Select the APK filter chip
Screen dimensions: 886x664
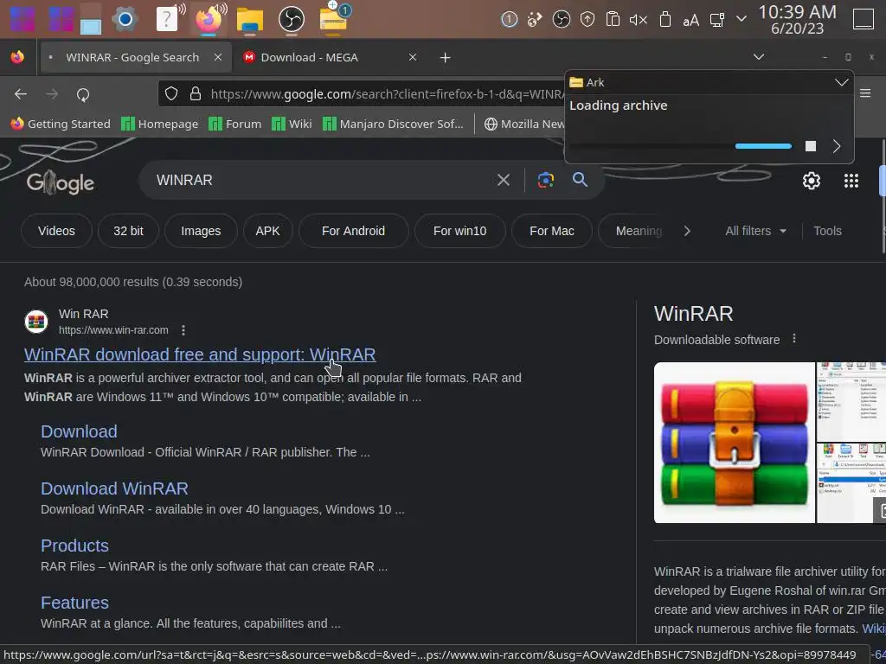click(x=268, y=231)
